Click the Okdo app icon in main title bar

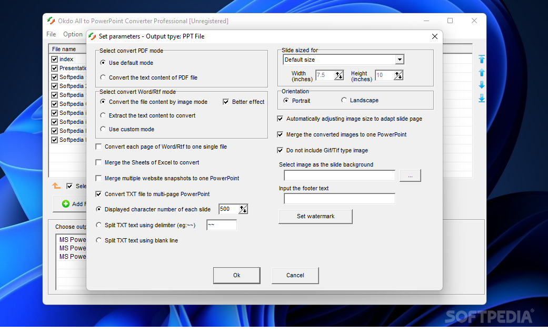[51, 21]
